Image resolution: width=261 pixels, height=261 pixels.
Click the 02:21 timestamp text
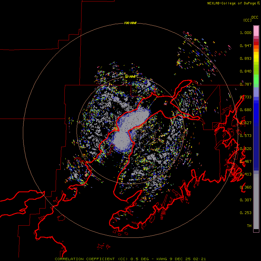(200, 259)
